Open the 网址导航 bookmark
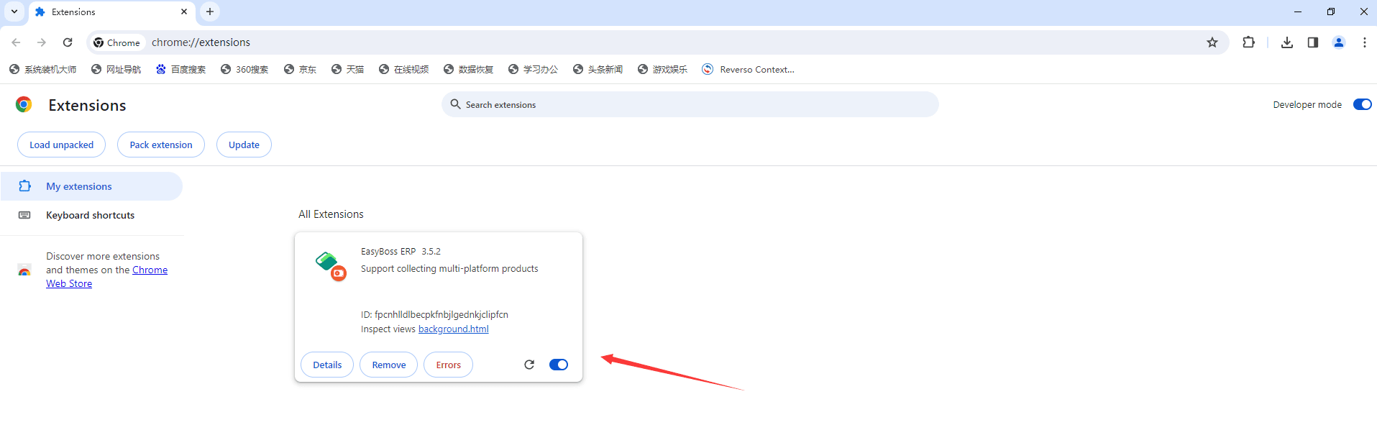This screenshot has width=1377, height=448. [x=116, y=70]
